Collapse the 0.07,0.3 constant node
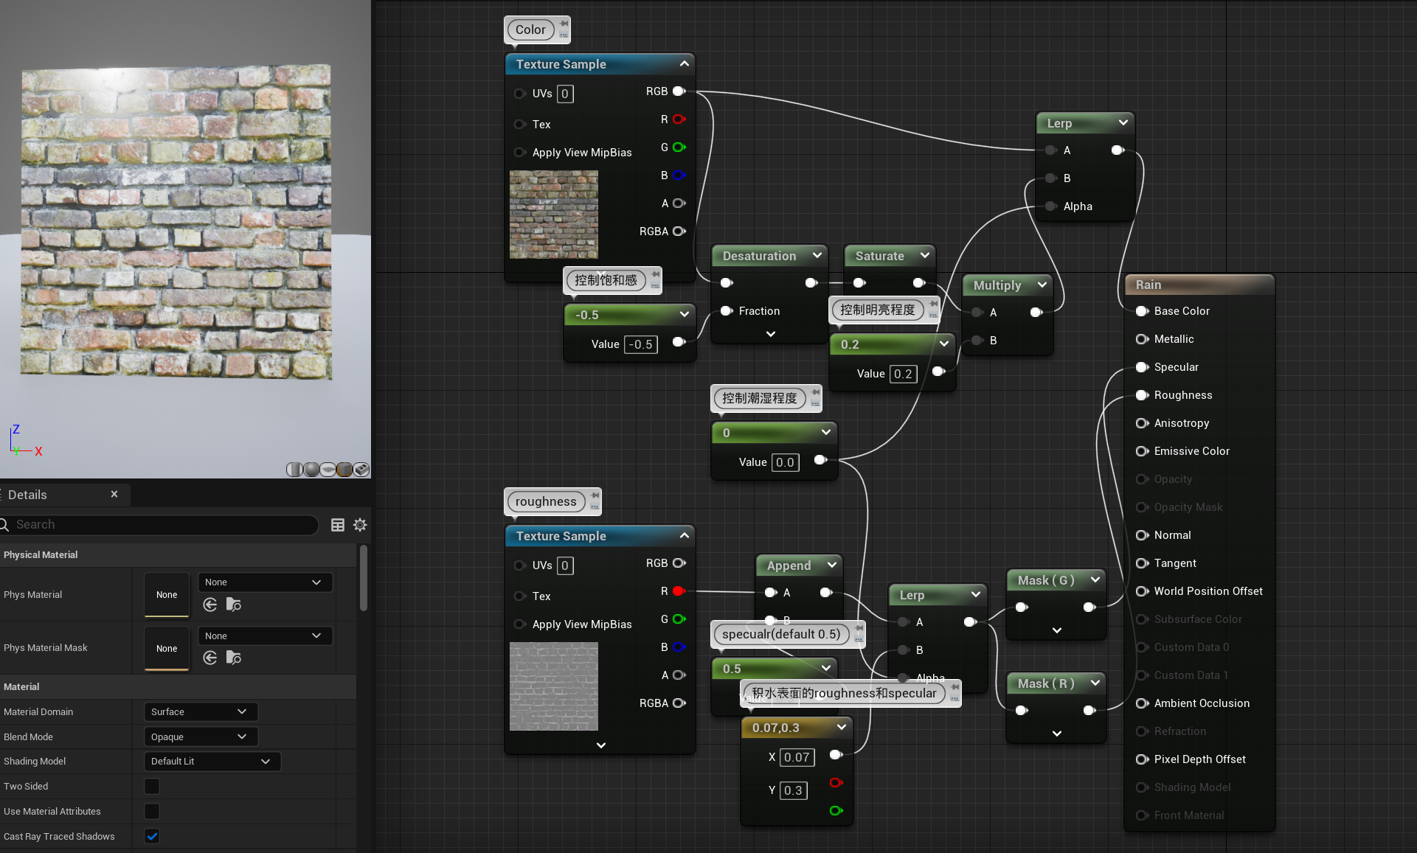This screenshot has height=853, width=1417. point(842,728)
